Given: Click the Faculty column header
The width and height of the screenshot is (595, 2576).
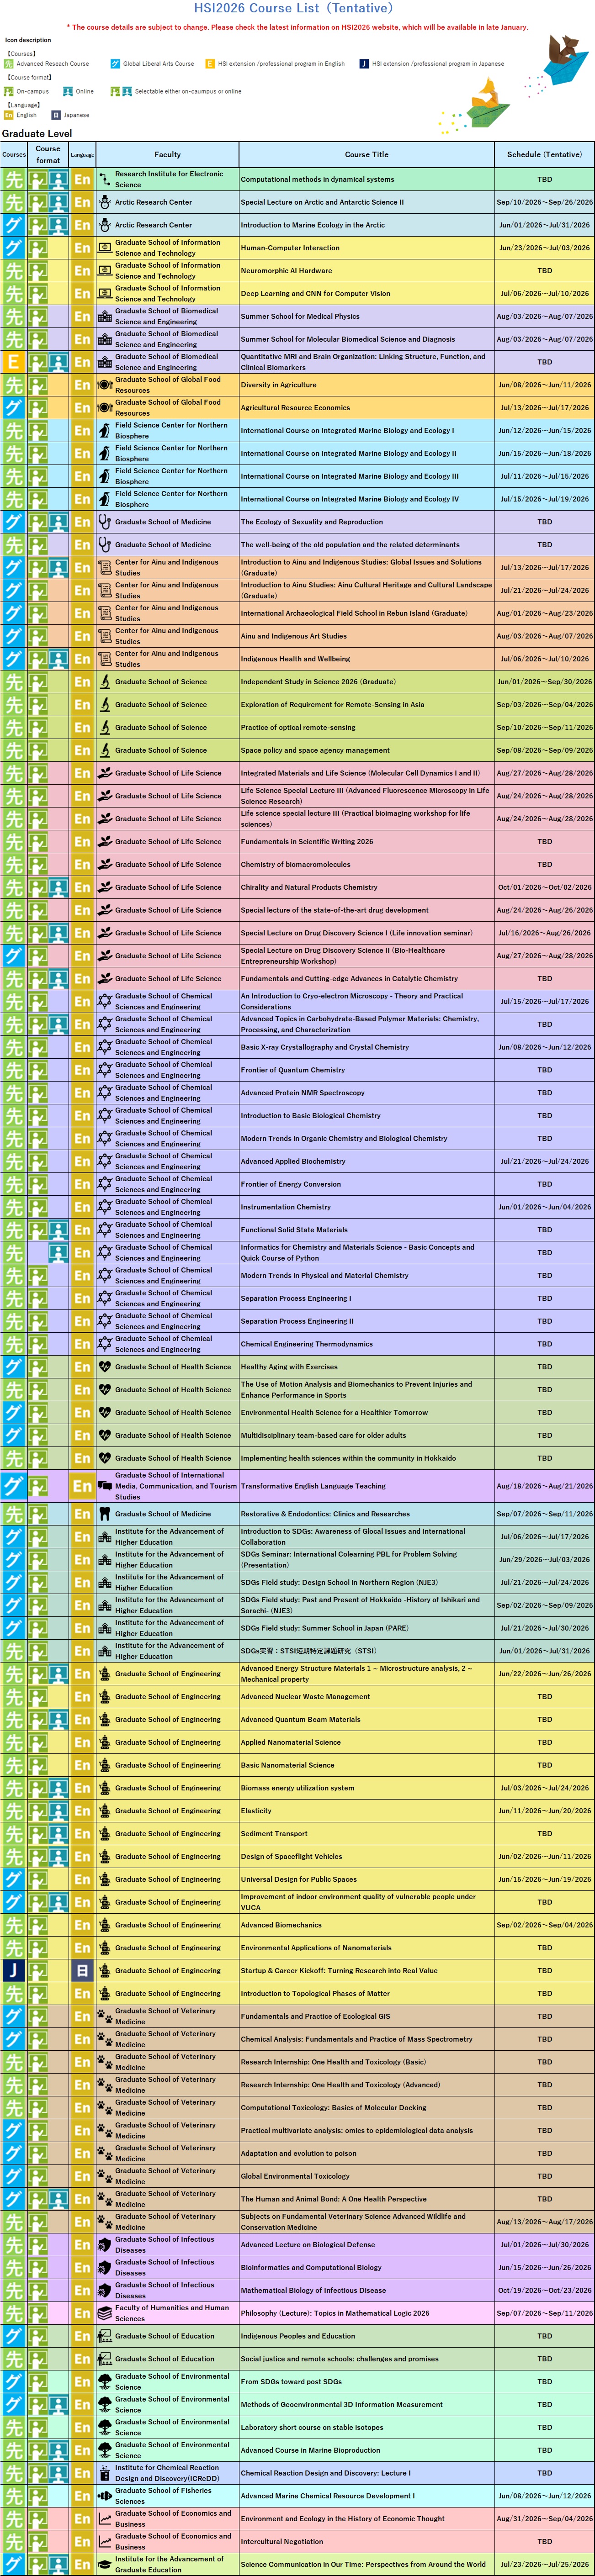Looking at the screenshot, I should point(167,155).
